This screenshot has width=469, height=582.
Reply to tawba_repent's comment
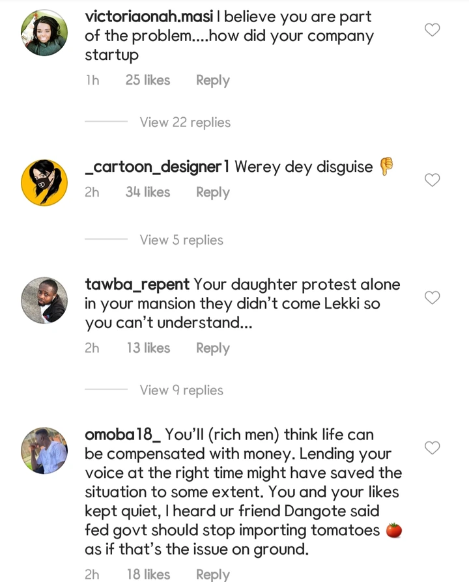(212, 348)
